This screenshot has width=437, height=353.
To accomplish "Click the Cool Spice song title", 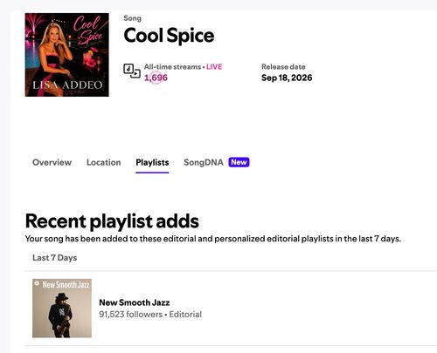I will (169, 36).
